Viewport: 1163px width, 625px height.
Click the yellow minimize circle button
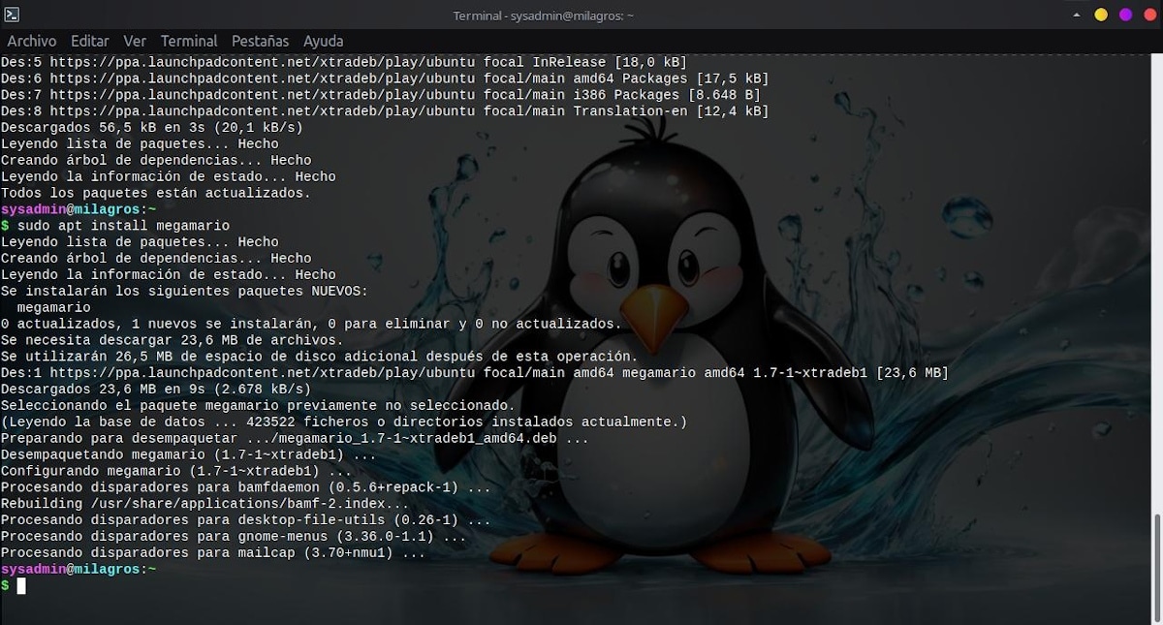click(1101, 15)
